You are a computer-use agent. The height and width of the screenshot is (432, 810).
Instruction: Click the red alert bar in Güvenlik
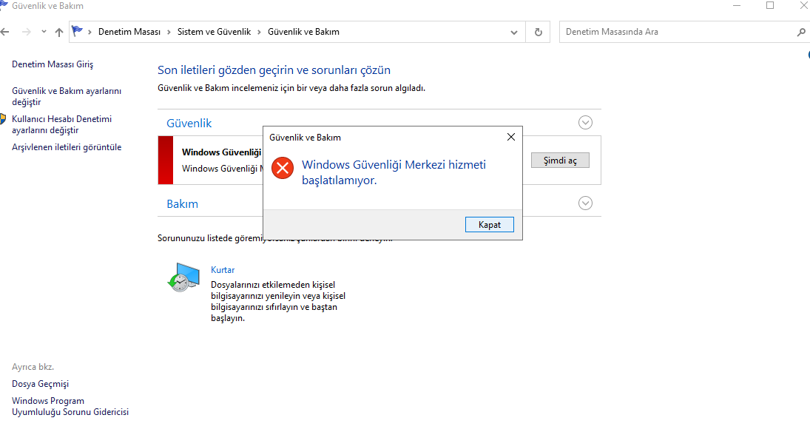[x=165, y=161]
